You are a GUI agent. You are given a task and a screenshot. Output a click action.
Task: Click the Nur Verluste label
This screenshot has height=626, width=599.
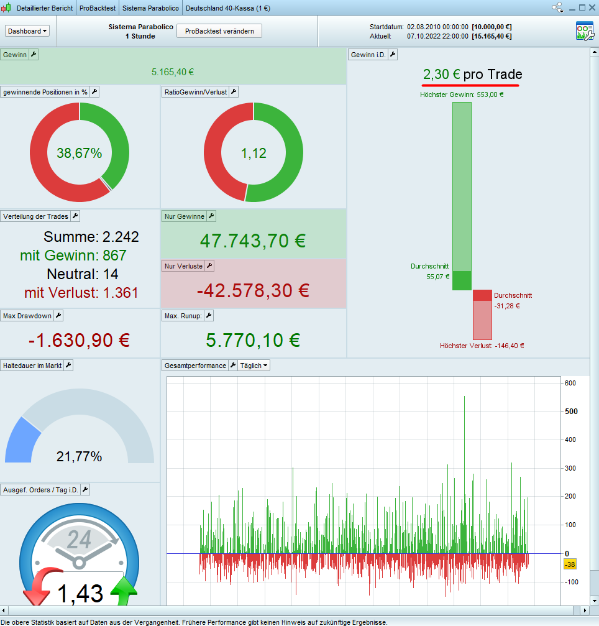pyautogui.click(x=183, y=265)
